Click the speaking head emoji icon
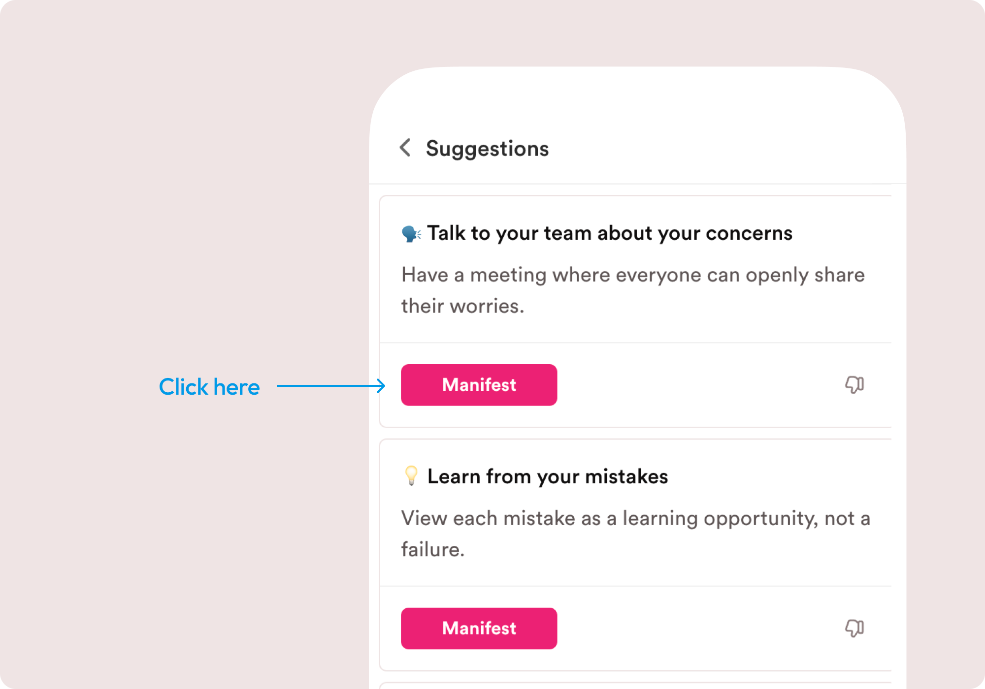Image resolution: width=985 pixels, height=689 pixels. tap(411, 233)
